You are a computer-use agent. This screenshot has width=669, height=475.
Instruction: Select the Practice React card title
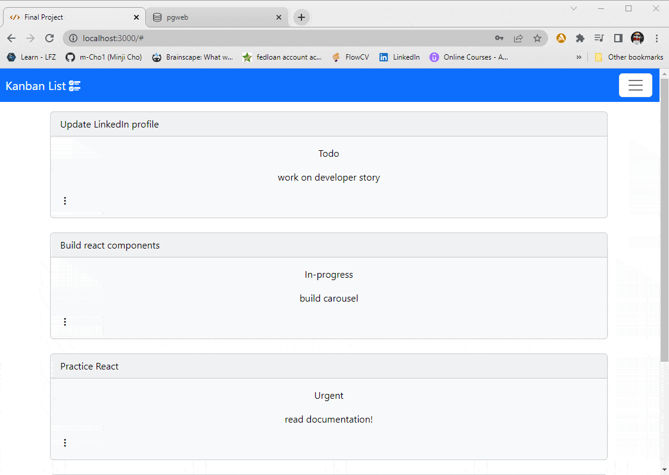pyautogui.click(x=89, y=366)
